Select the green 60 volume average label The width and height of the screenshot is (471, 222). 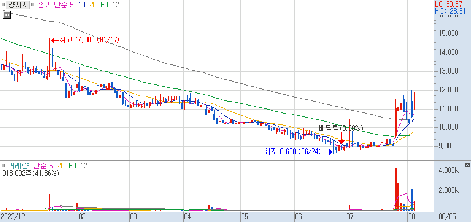(x=72, y=166)
